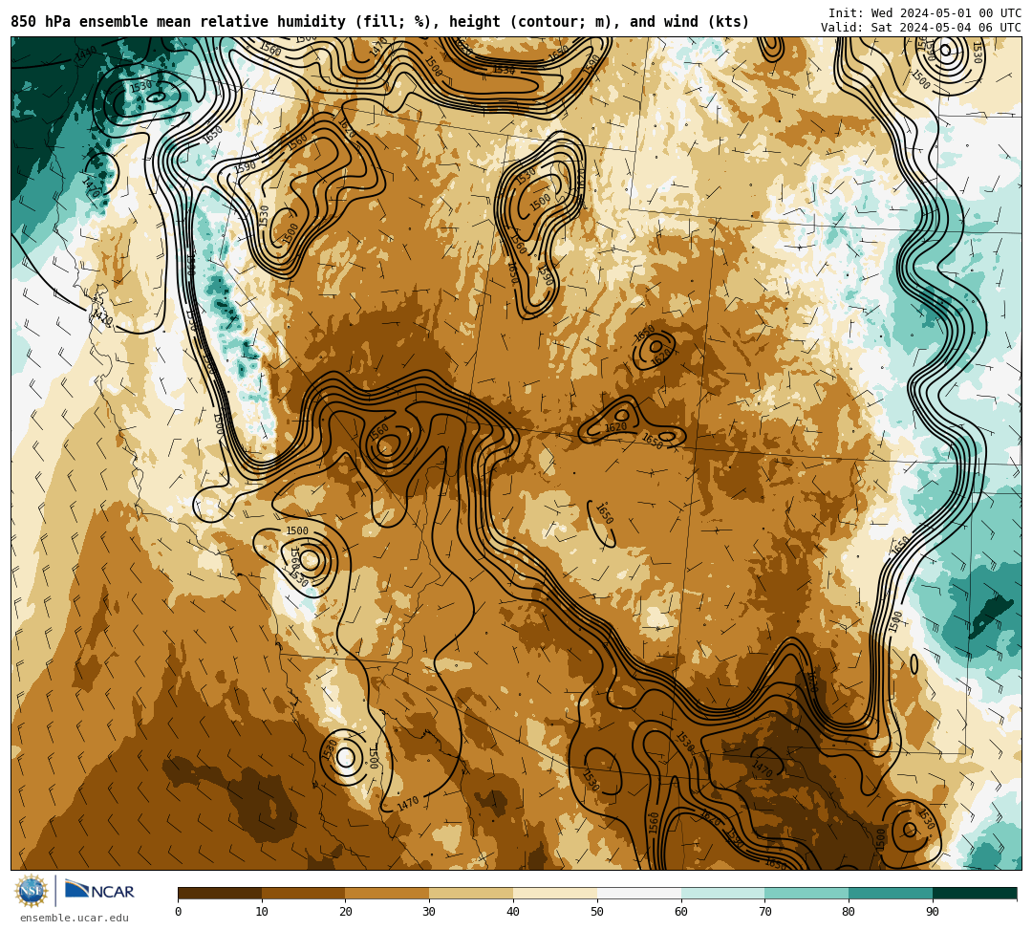Image resolution: width=1032 pixels, height=930 pixels.
Task: Select the 0-10% darkest brown colorbar segment
Action: [220, 893]
